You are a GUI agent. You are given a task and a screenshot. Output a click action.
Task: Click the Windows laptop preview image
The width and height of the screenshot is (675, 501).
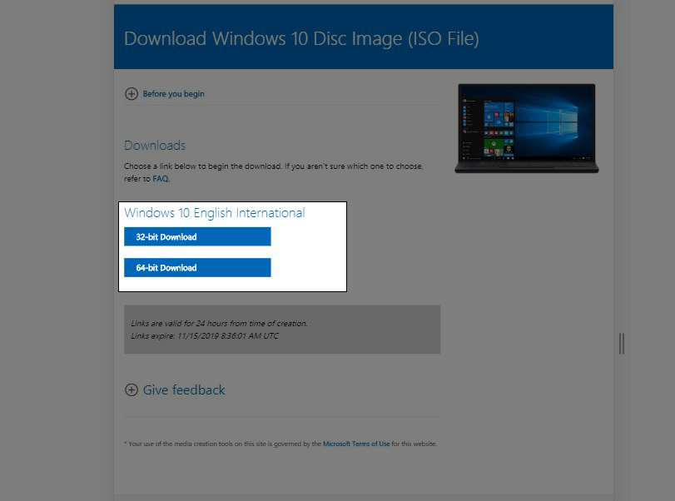(526, 127)
